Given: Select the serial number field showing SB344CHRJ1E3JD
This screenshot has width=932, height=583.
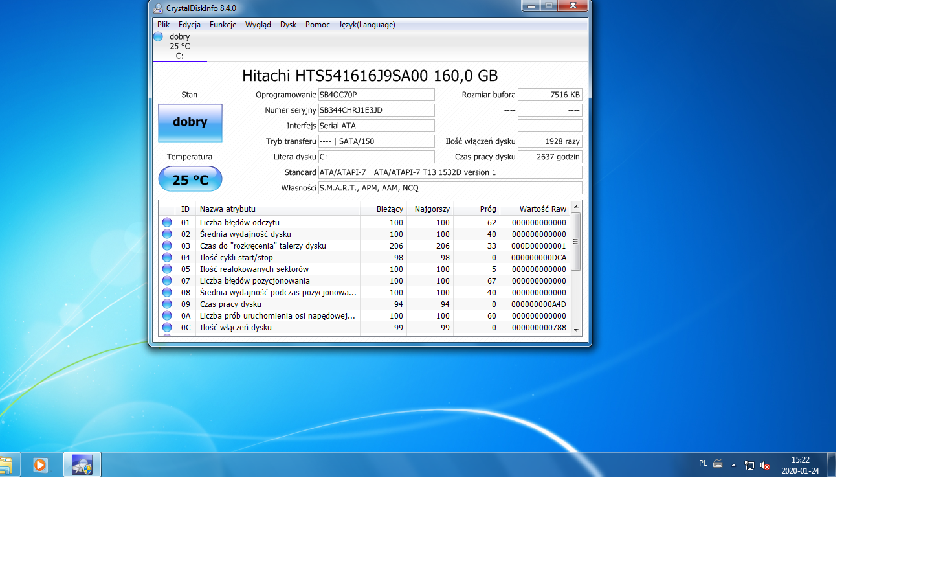Looking at the screenshot, I should click(x=376, y=110).
